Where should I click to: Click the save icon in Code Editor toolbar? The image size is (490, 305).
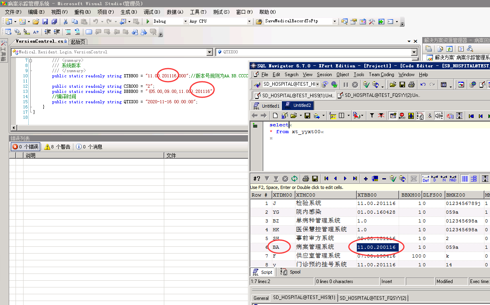pyautogui.click(x=307, y=116)
